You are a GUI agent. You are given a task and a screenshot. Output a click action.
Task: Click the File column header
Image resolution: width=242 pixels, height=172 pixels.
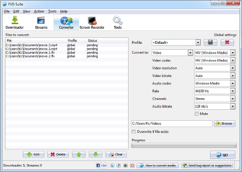click(x=36, y=41)
